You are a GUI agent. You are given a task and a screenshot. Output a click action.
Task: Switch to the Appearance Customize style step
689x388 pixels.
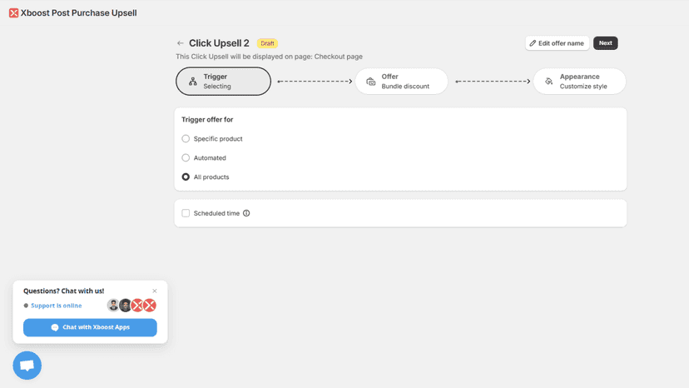pyautogui.click(x=579, y=82)
